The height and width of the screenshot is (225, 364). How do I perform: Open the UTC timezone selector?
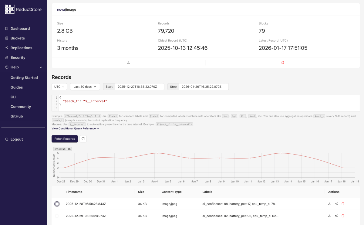(59, 87)
